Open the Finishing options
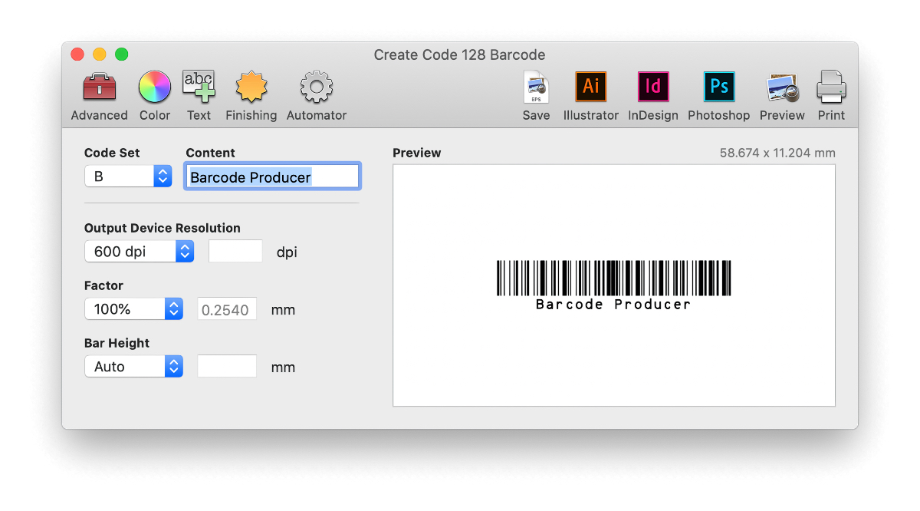This screenshot has width=920, height=511. (x=251, y=87)
